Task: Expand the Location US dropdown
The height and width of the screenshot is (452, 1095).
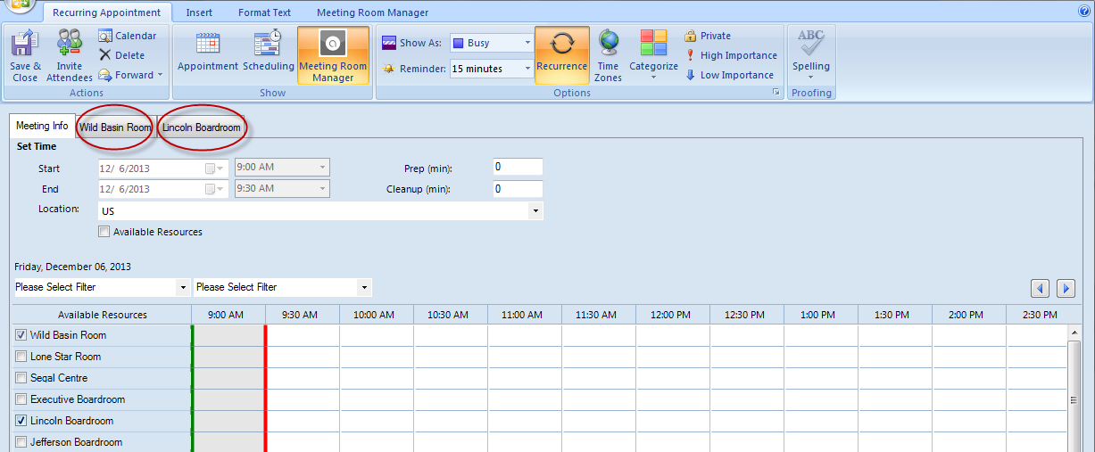Action: point(535,211)
